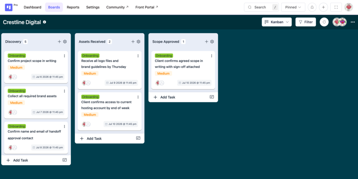Open Discovery column settings gear
This screenshot has width=358, height=179.
pos(65,42)
